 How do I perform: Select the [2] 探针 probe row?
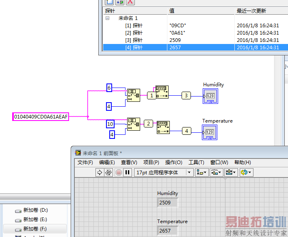195,33
